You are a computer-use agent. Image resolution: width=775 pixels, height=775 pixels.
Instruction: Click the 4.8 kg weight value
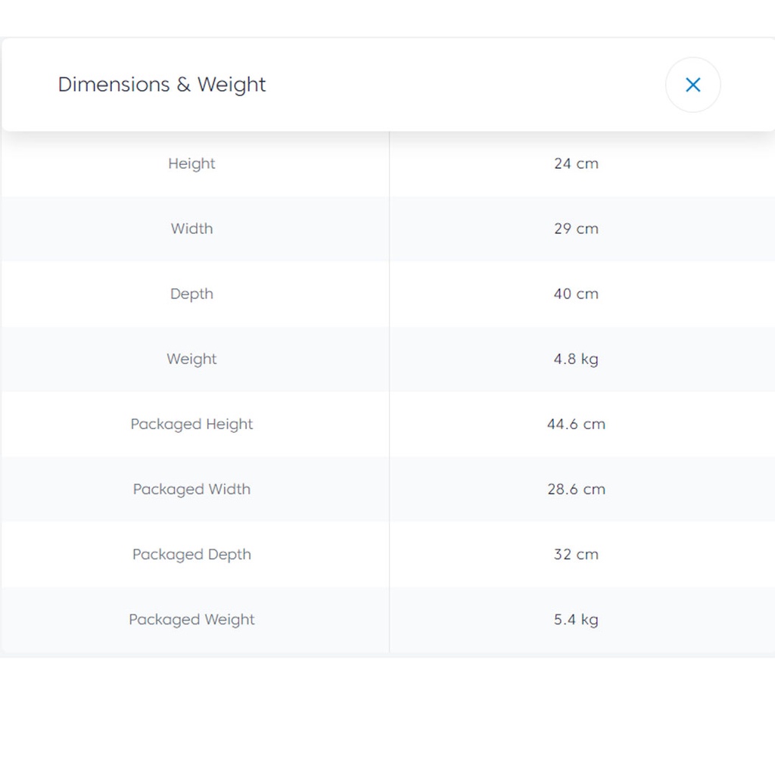point(576,359)
